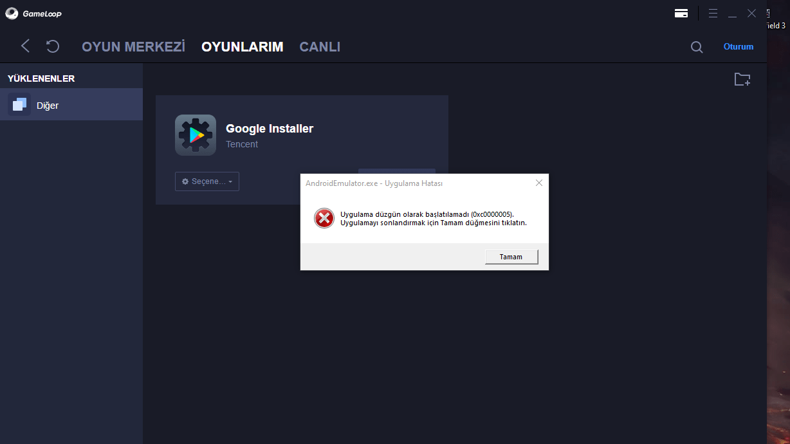Click the red error icon in dialog
This screenshot has width=790, height=444.
[324, 218]
